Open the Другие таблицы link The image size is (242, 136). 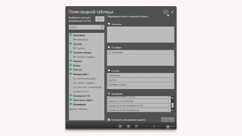pyautogui.click(x=79, y=109)
